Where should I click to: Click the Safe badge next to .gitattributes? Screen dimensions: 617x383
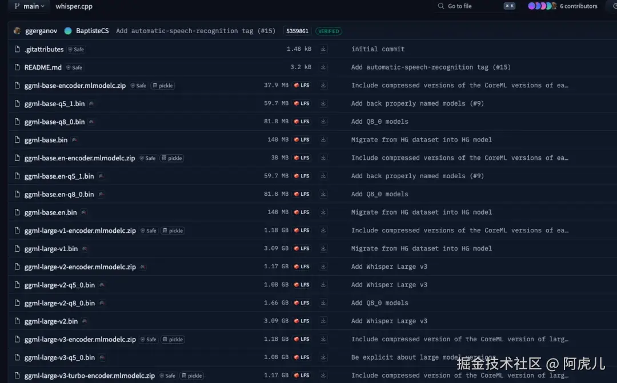coord(77,49)
